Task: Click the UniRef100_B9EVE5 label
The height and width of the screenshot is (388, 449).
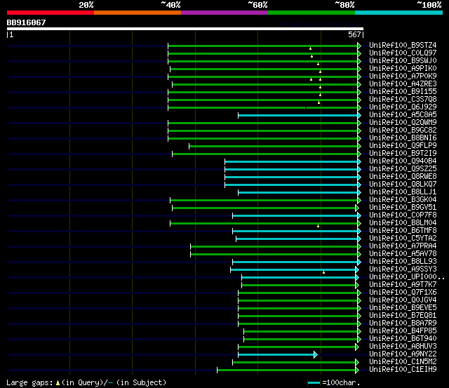Action: coord(403,308)
